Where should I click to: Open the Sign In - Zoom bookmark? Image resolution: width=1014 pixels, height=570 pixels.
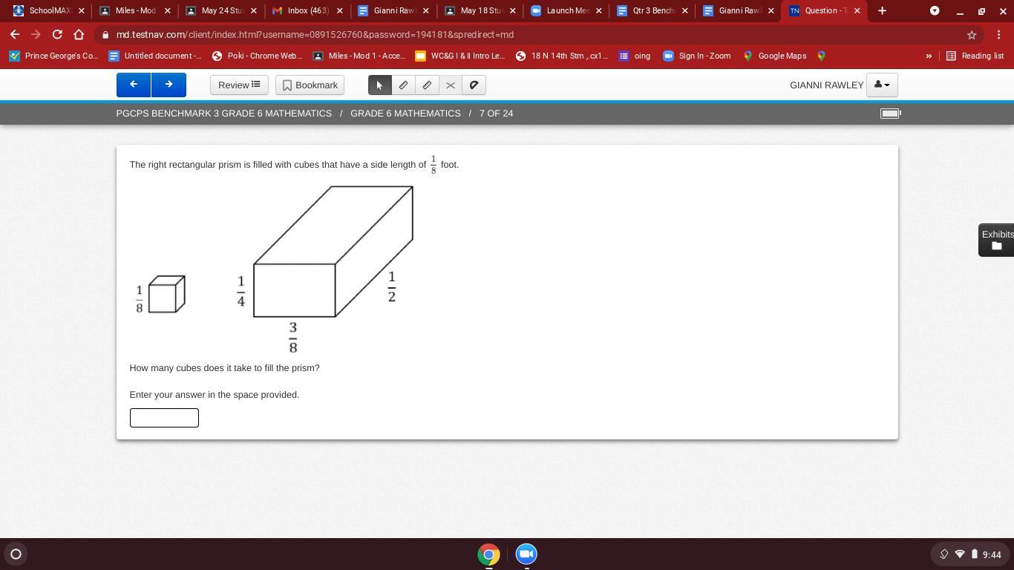[697, 56]
